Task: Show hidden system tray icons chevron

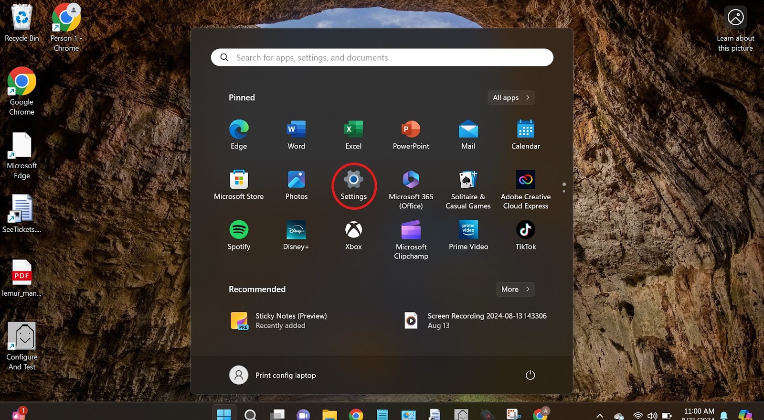Action: (600, 416)
